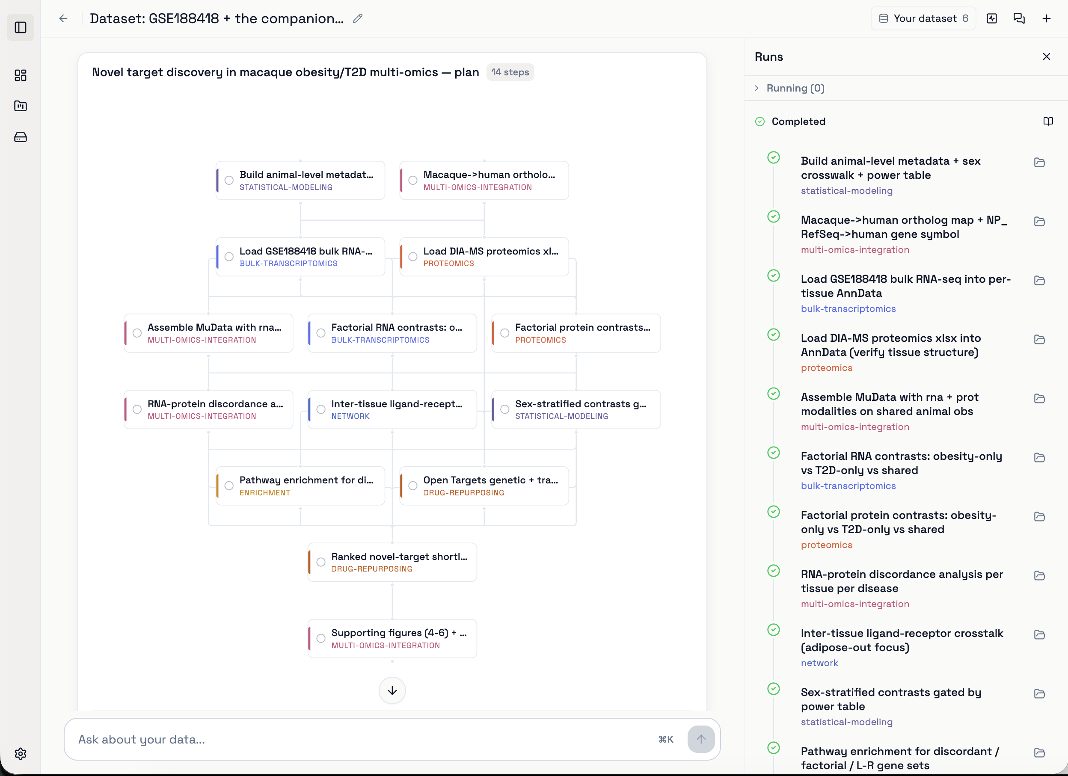Select radio on Load DIA-MS proteomics node
This screenshot has height=776, width=1068.
point(413,257)
